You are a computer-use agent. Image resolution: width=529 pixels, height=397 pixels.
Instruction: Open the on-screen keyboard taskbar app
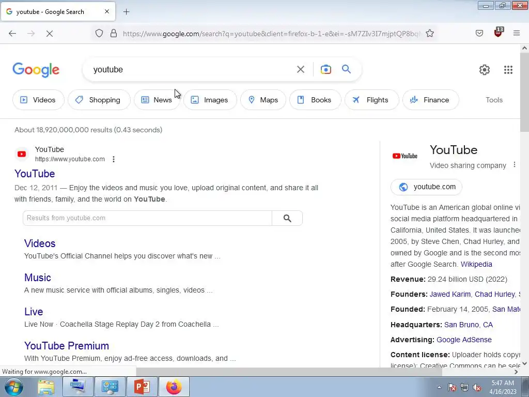[x=78, y=387]
